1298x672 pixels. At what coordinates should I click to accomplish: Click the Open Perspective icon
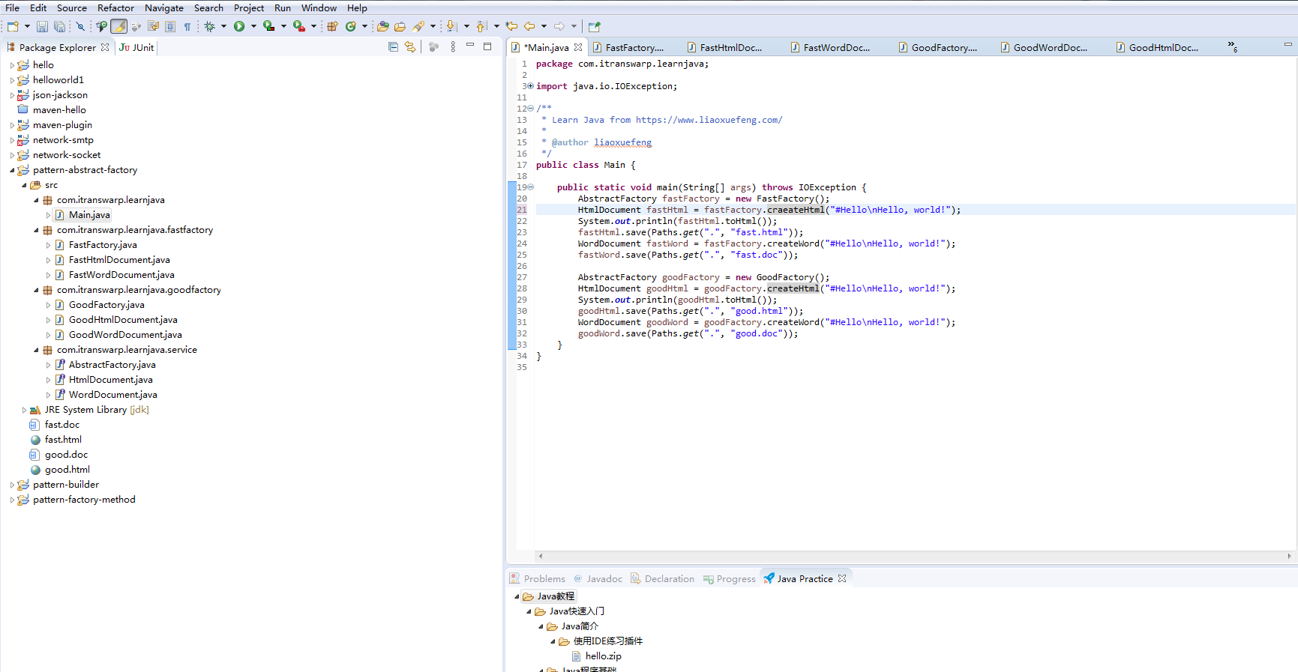[x=595, y=26]
